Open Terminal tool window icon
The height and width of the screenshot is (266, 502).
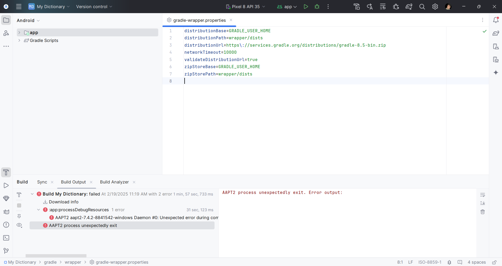coord(6,238)
